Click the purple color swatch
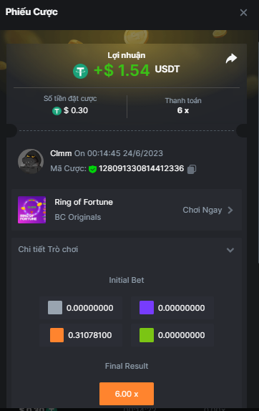 pyautogui.click(x=147, y=307)
